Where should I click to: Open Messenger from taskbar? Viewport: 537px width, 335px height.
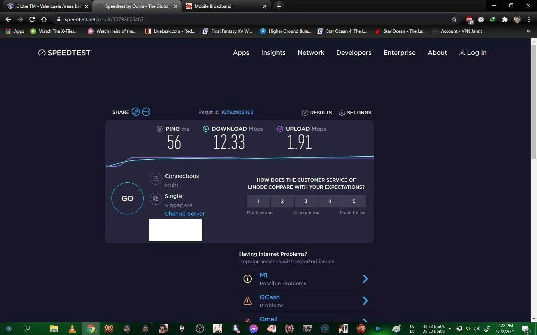(254, 329)
